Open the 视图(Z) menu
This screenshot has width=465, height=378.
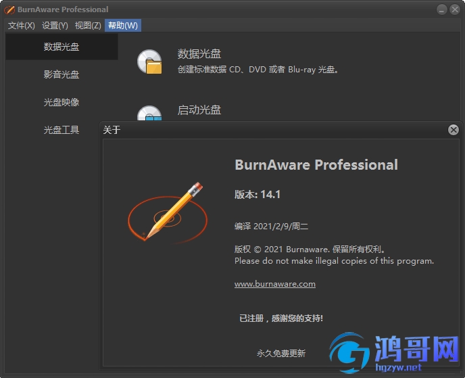(x=88, y=26)
